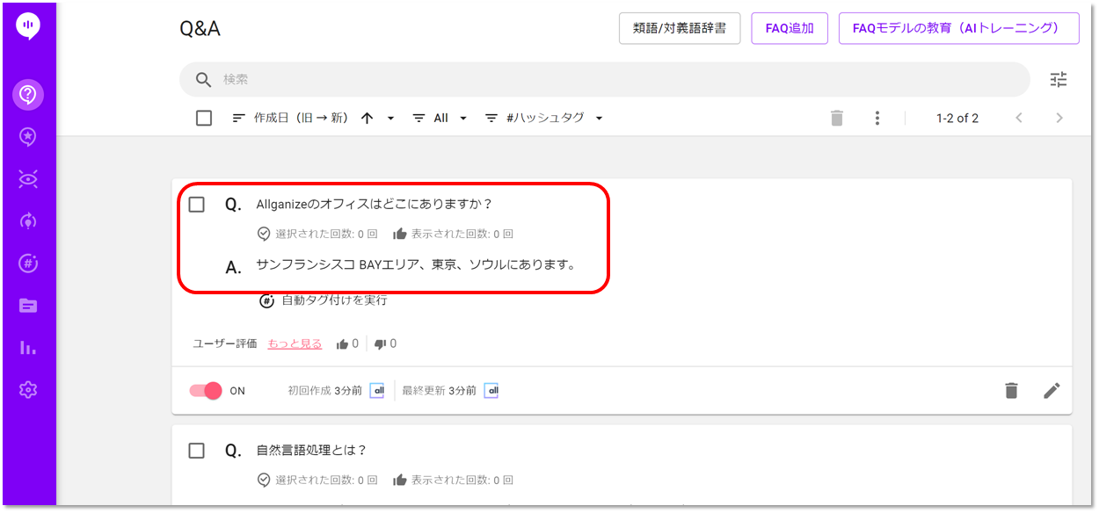Click thumbs-up in user rating row
The width and height of the screenshot is (1099, 513).
(343, 344)
